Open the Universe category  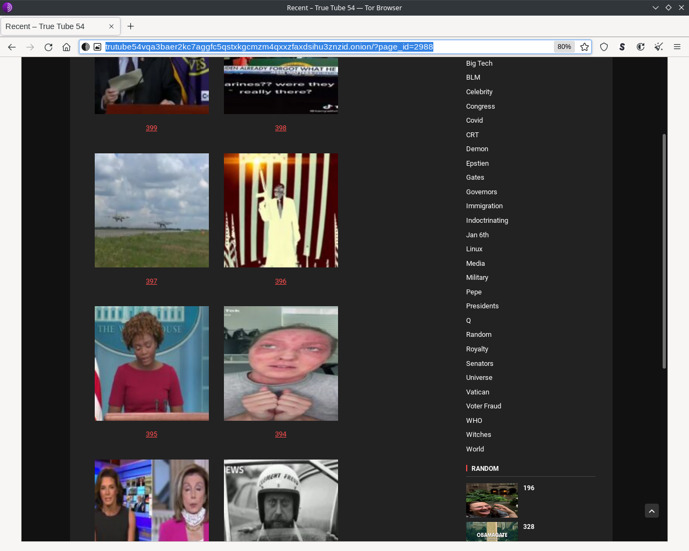pyautogui.click(x=479, y=378)
